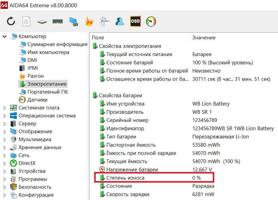
Task: Open the Датчики tree item
Action: [33, 100]
